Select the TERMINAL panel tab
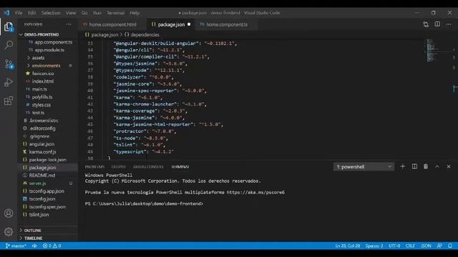This screenshot has width=458, height=257. [x=180, y=166]
